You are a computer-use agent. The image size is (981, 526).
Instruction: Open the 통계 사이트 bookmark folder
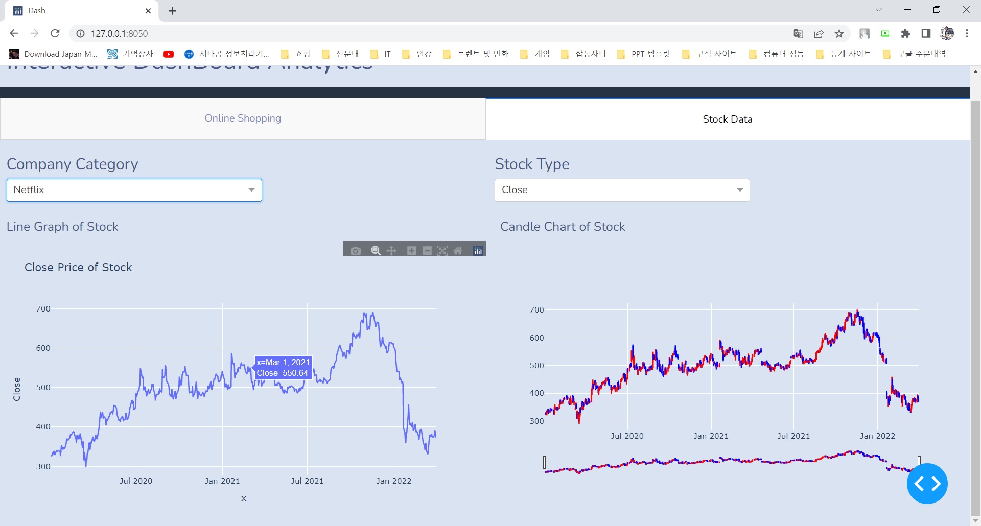(x=844, y=54)
